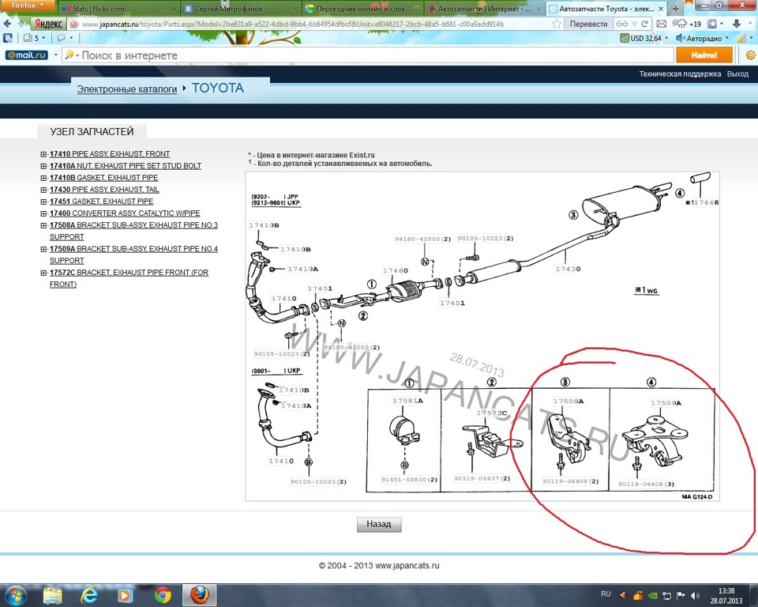Open the 17430 PIPE ASSY, EXHAUST, TAIL link
The height and width of the screenshot is (607, 758).
click(104, 190)
